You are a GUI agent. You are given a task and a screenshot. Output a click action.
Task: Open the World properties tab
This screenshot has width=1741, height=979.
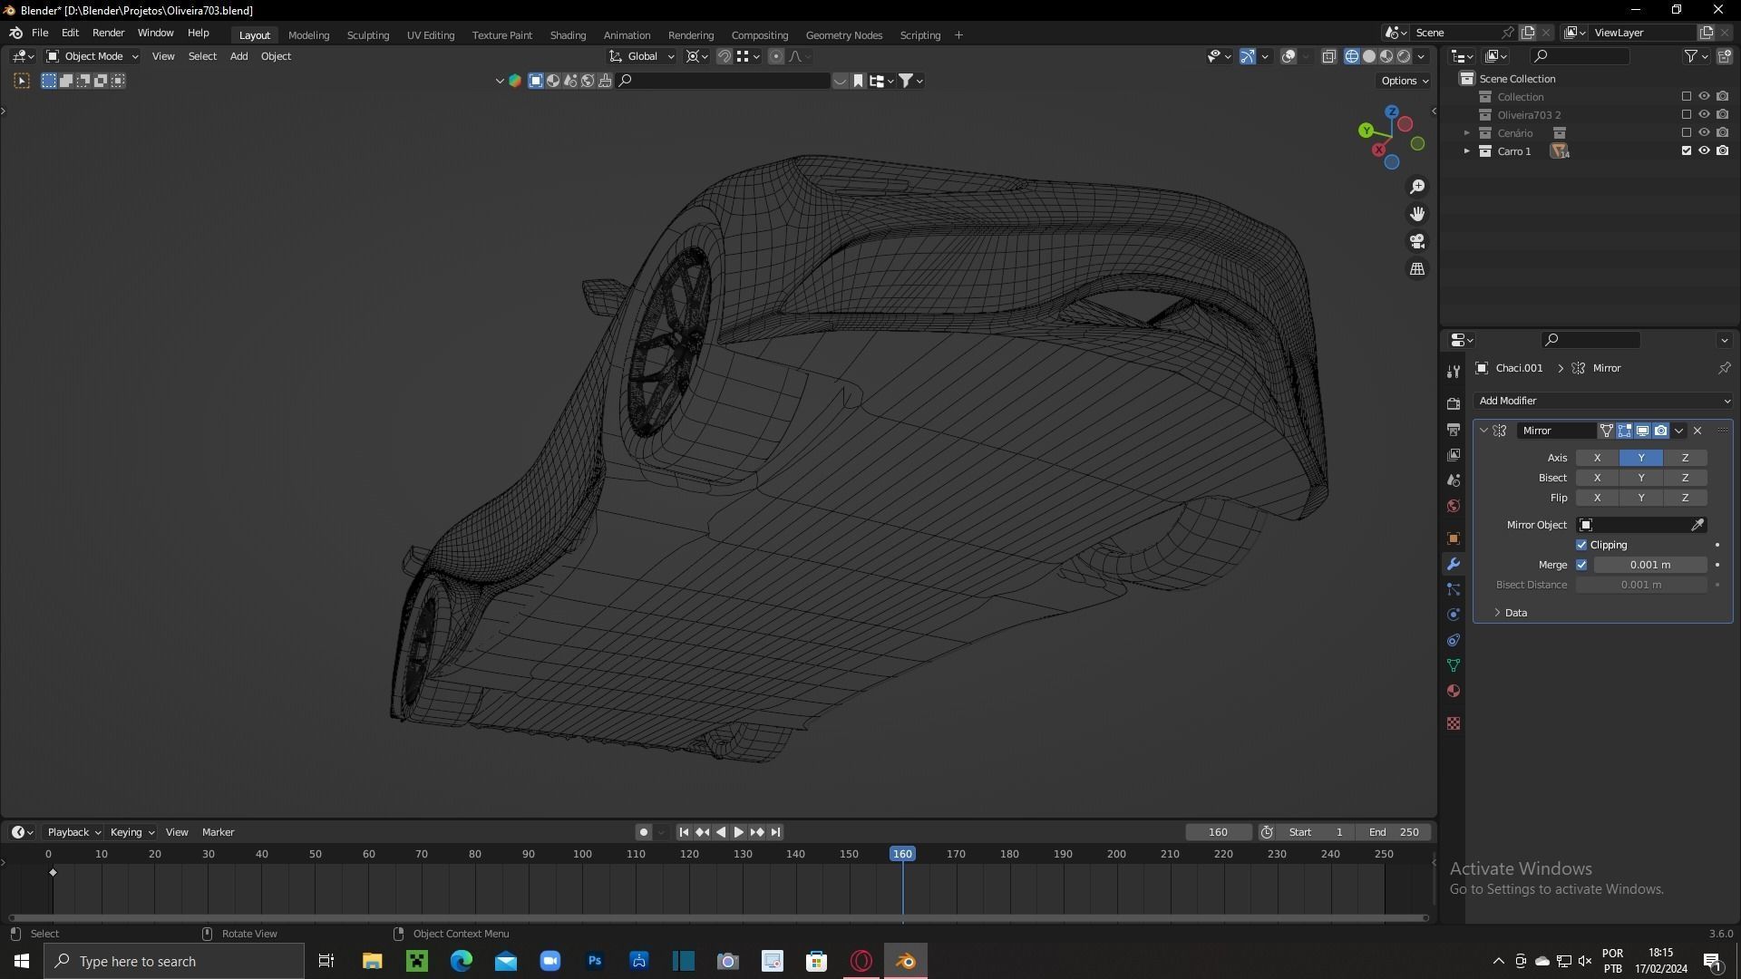point(1454,506)
